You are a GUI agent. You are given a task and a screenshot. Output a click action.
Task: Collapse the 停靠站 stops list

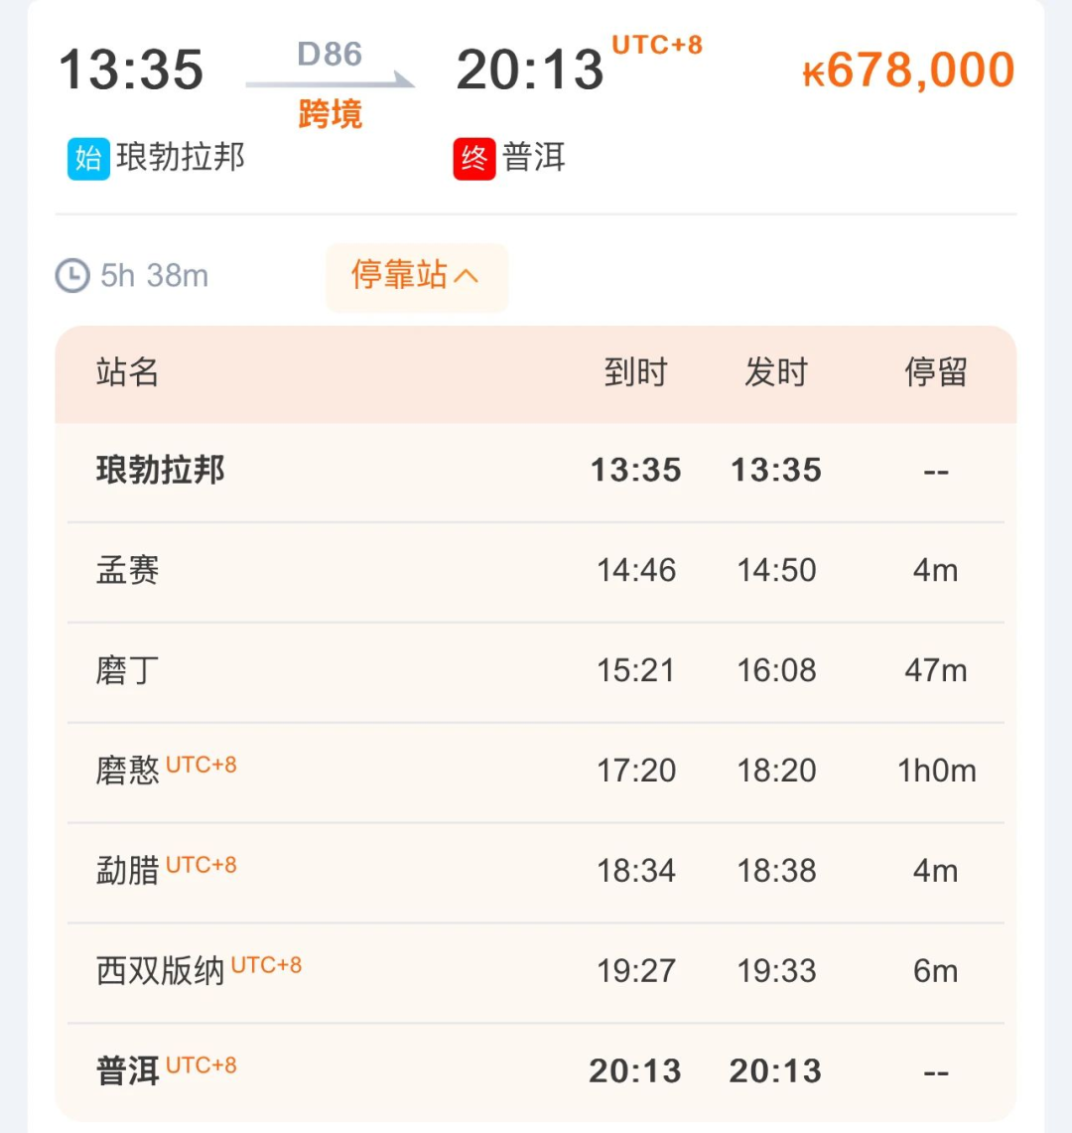point(417,277)
